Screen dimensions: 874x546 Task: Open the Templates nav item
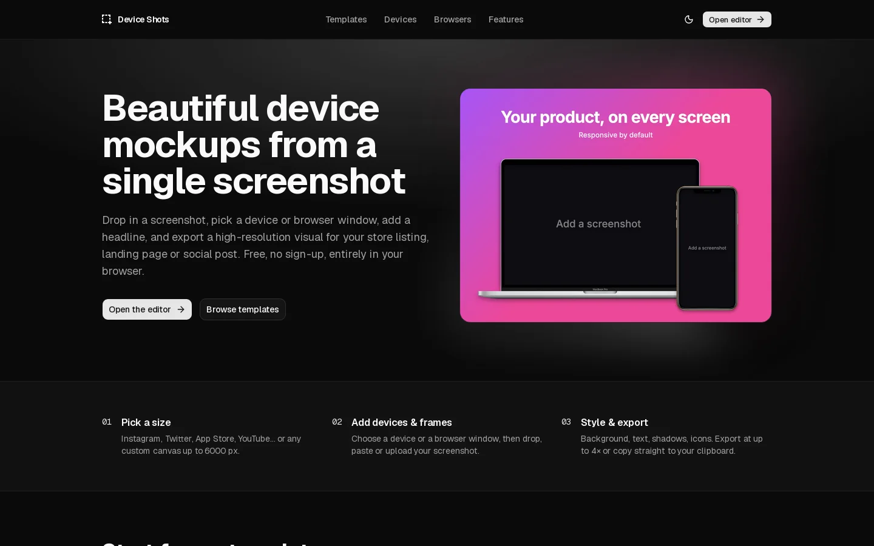[346, 19]
